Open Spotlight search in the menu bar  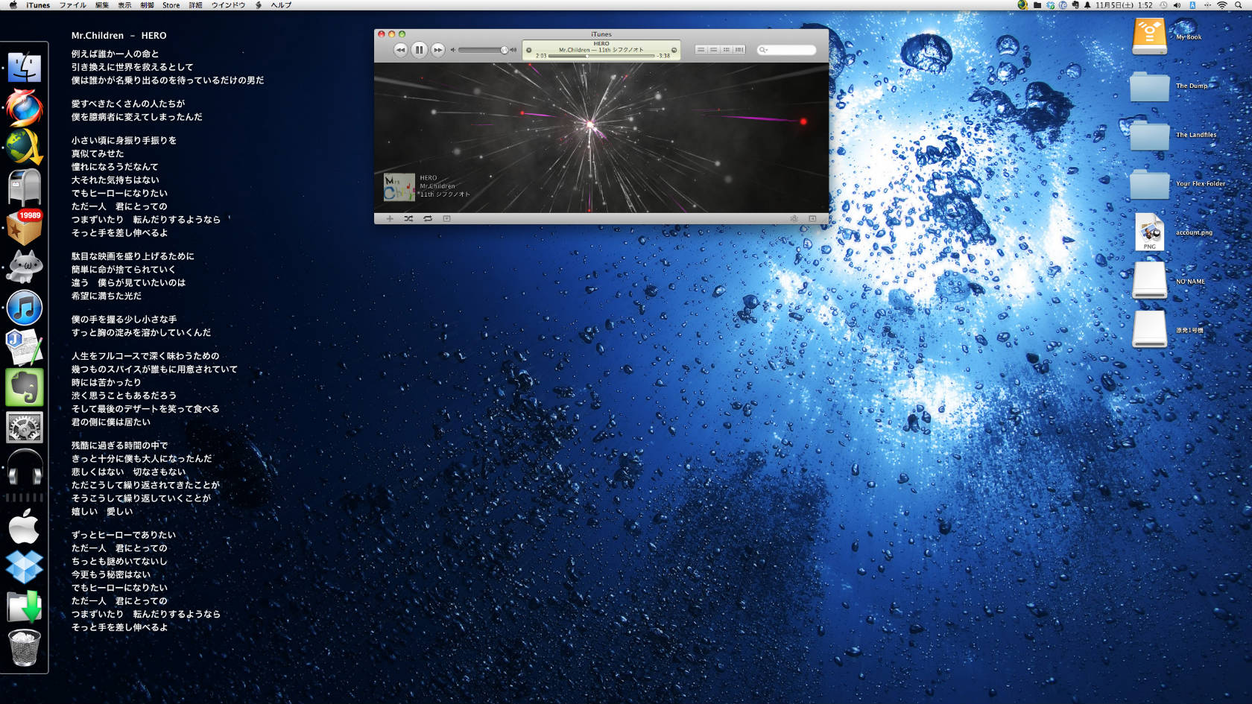point(1239,5)
